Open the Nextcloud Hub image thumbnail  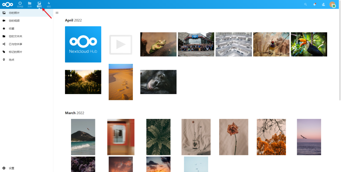pos(83,44)
